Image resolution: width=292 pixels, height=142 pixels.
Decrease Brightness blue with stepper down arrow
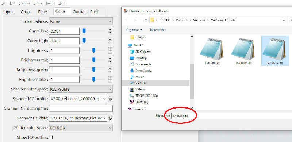[x=110, y=81]
